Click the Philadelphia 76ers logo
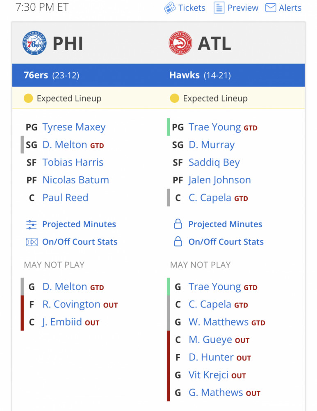 [34, 43]
